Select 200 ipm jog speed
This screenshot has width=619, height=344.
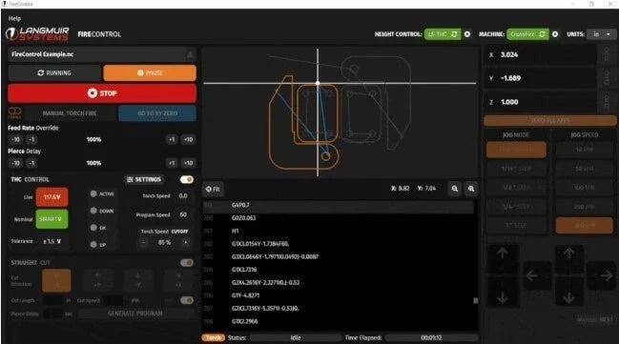point(584,207)
